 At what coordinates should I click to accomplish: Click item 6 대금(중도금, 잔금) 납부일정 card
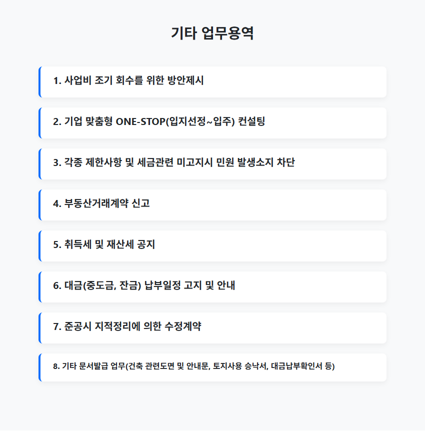pos(212,286)
